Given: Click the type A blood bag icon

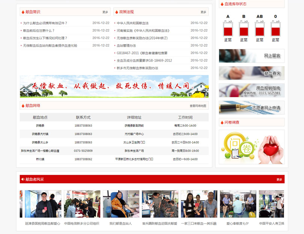Looking at the screenshot, I should coord(228,28).
